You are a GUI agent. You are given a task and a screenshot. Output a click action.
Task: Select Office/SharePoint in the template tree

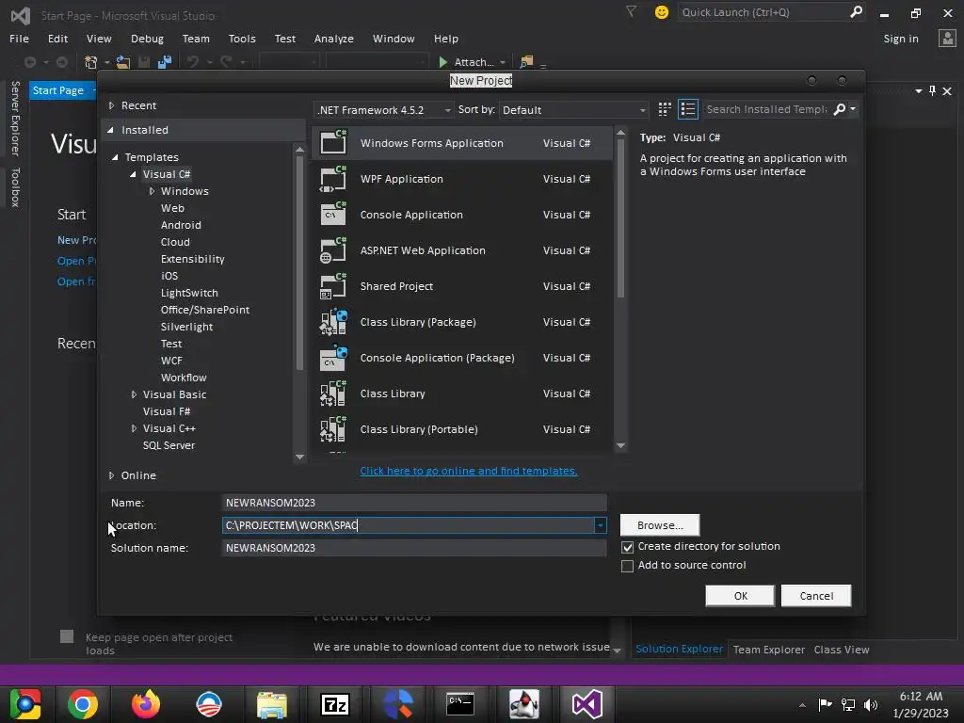pos(204,310)
